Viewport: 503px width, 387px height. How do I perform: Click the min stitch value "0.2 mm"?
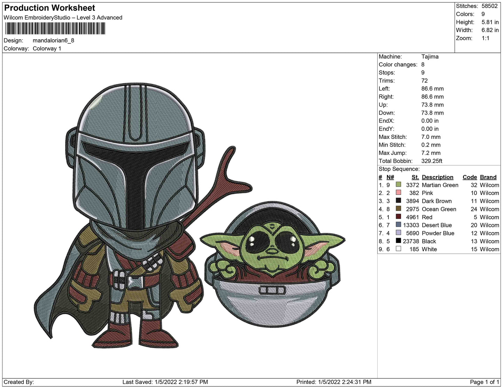pos(431,145)
